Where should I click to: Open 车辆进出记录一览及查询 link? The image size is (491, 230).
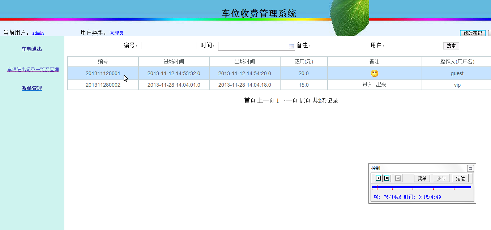[33, 69]
